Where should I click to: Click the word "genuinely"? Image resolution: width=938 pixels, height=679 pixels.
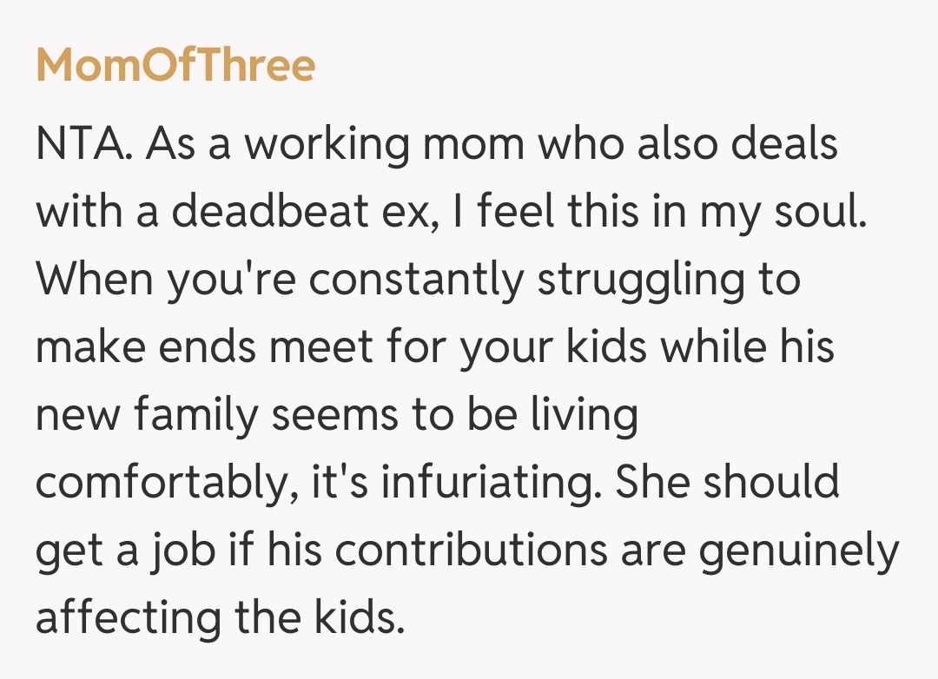click(798, 551)
